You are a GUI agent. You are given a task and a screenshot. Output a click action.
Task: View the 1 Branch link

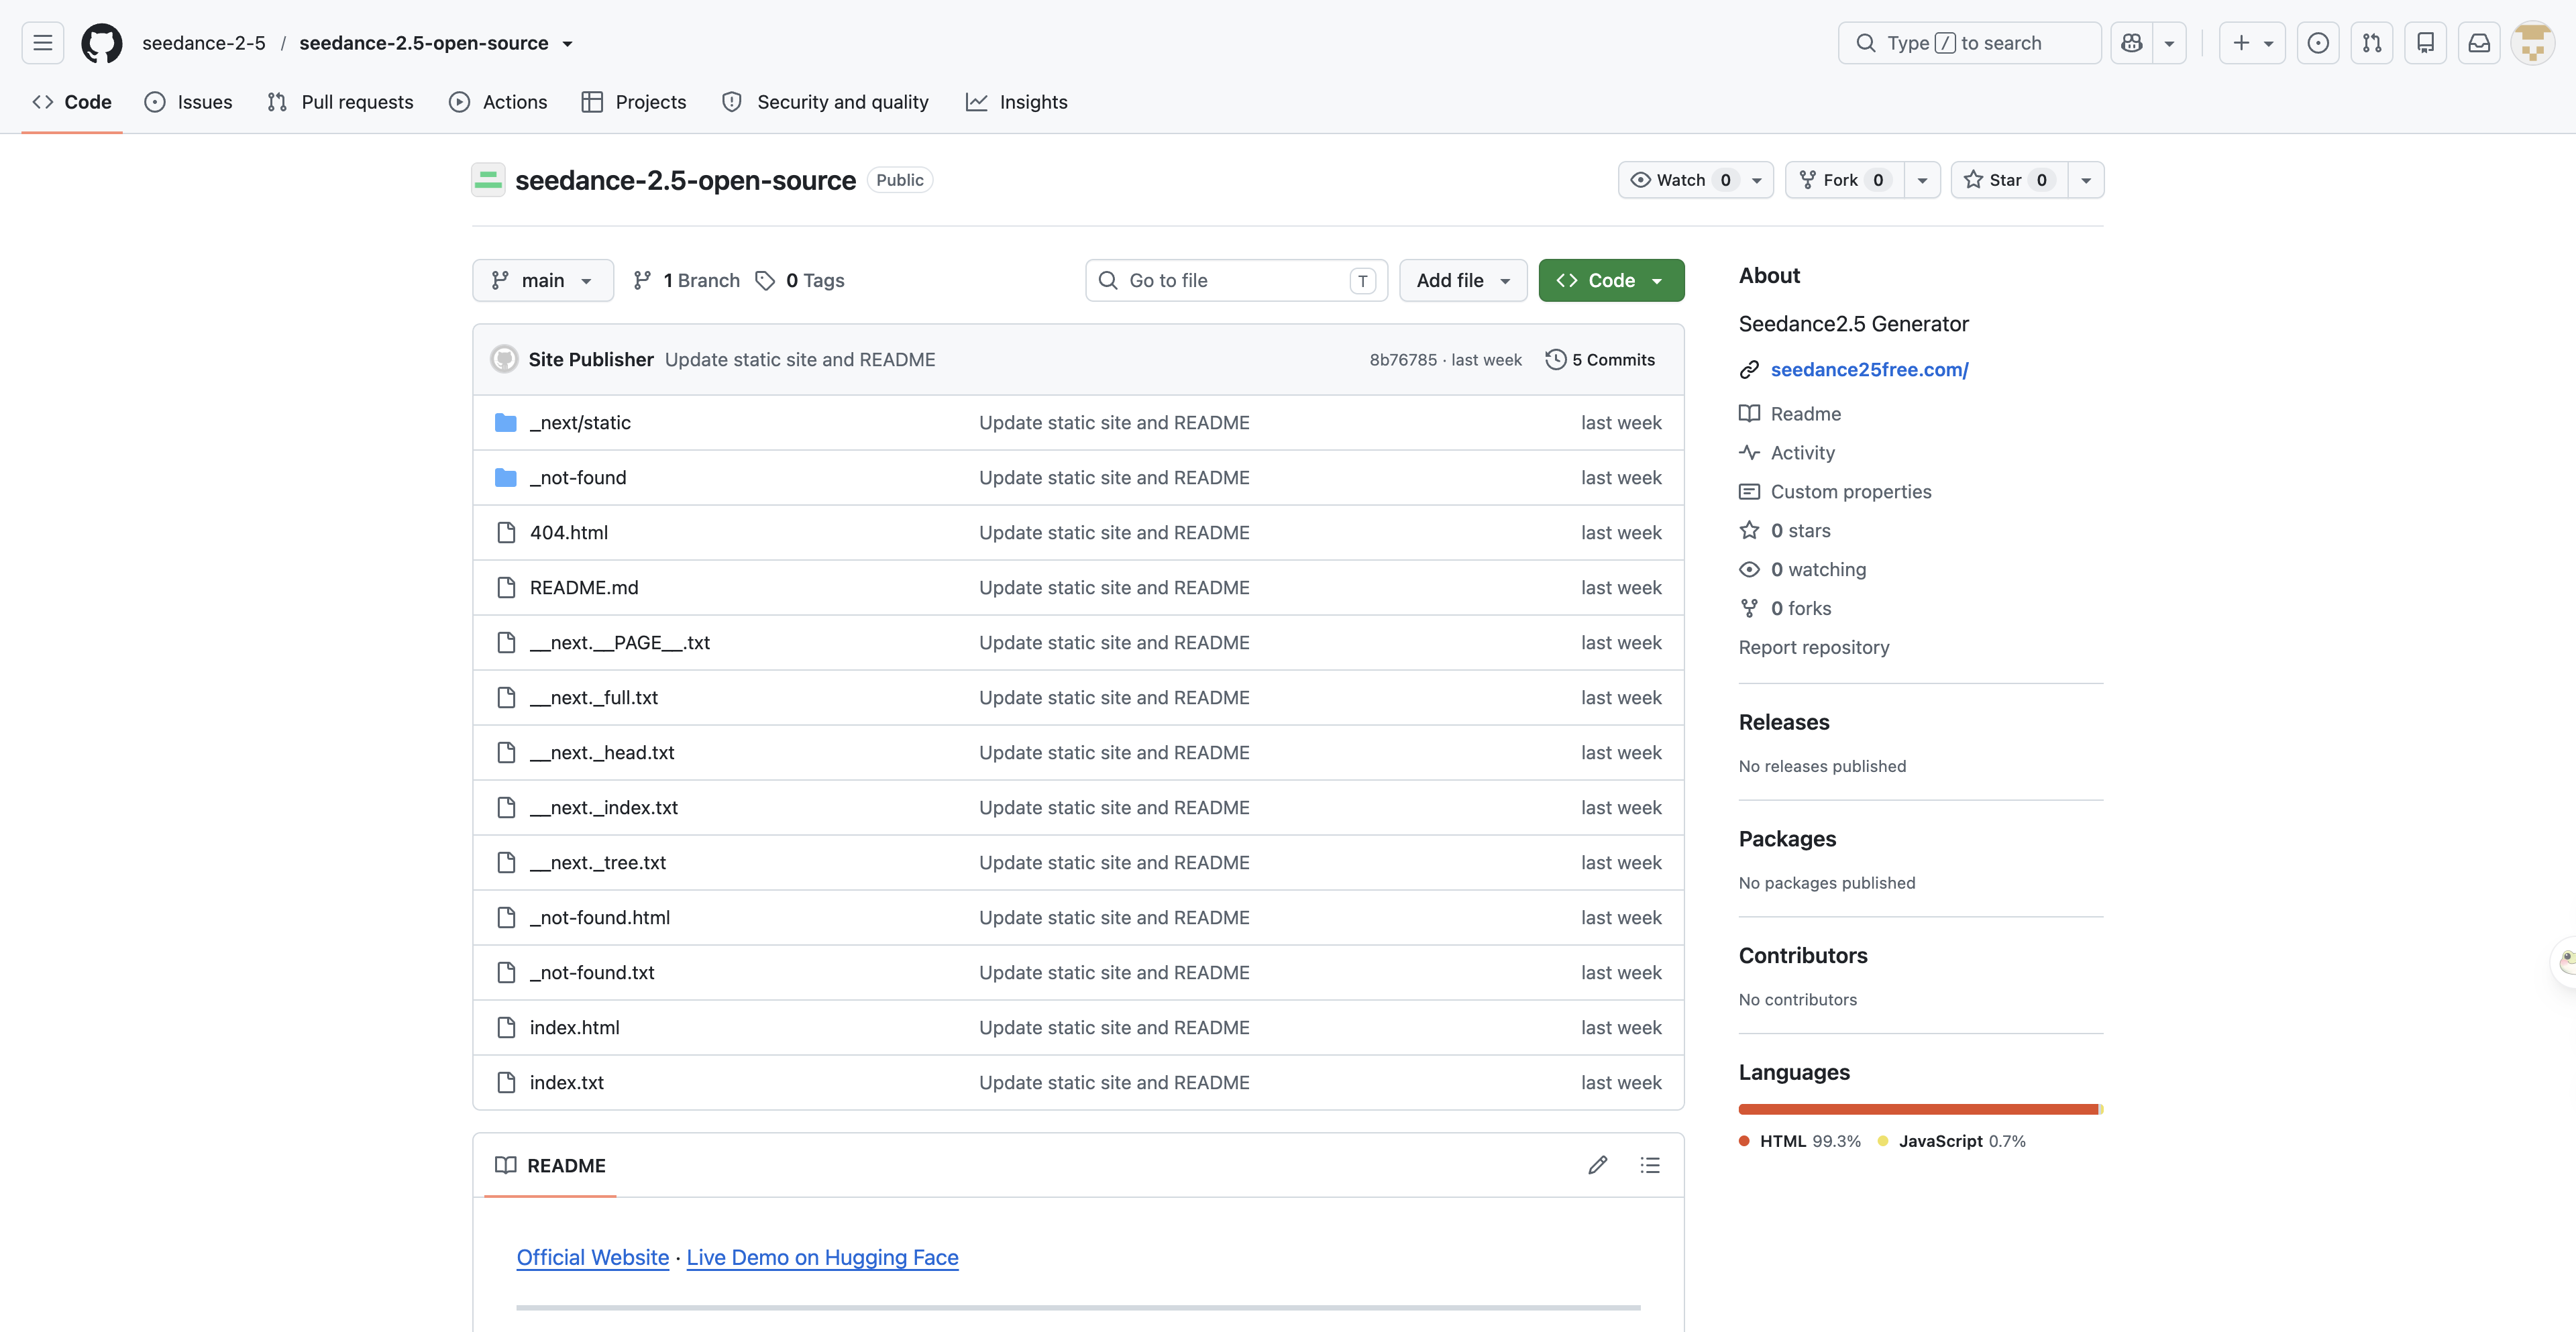coord(686,280)
